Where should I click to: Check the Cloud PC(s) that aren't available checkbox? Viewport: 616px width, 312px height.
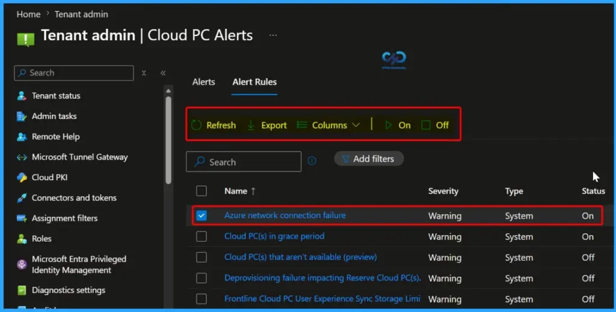point(202,257)
